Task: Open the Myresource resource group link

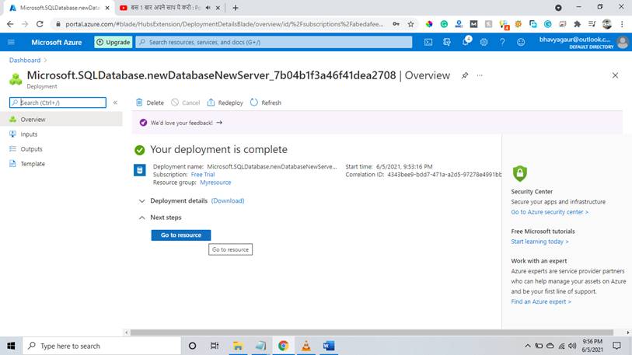Action: tap(215, 183)
